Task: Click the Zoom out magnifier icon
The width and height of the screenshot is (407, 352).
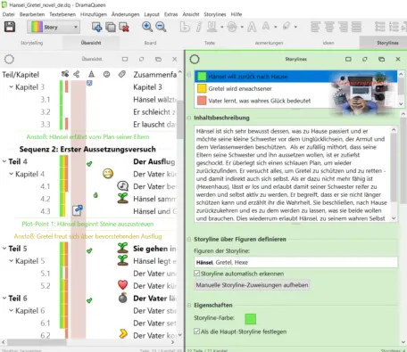Action: (x=161, y=27)
